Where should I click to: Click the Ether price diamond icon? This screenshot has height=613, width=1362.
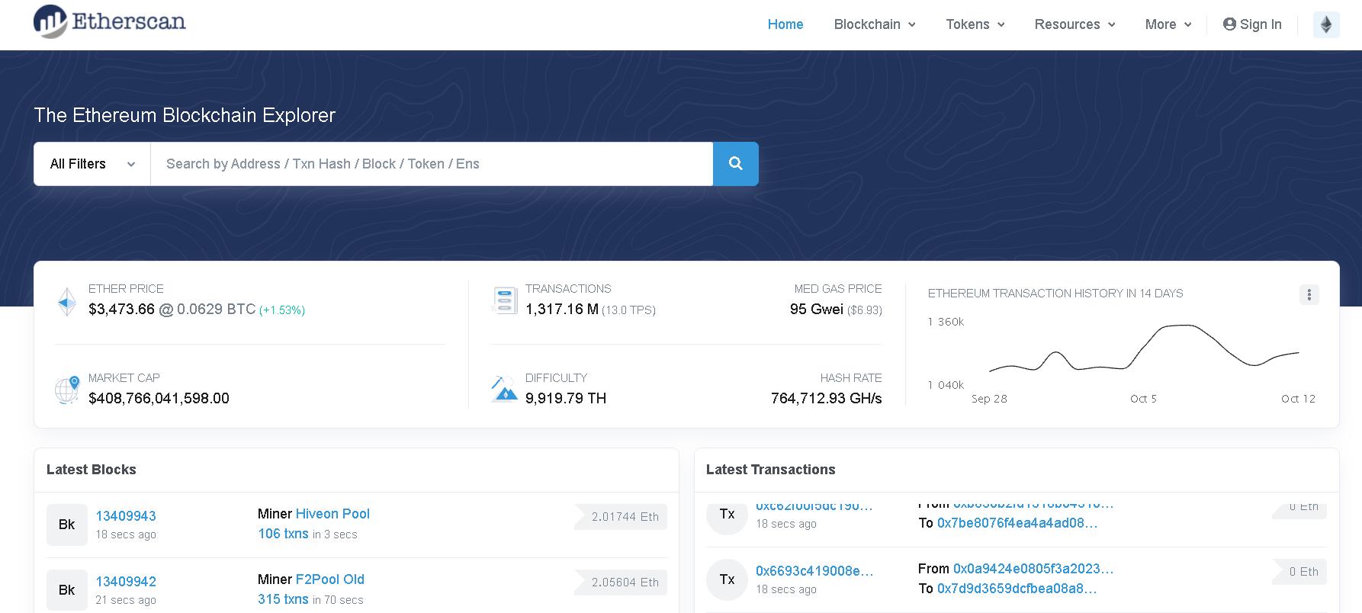pyautogui.click(x=67, y=302)
